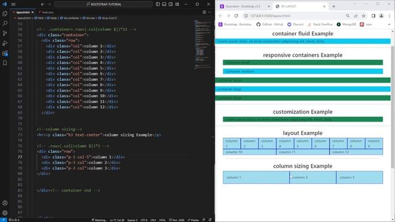This screenshot has width=395, height=222.
Task: Close the BS-LAYOUT browser tab
Action: (x=324, y=6)
